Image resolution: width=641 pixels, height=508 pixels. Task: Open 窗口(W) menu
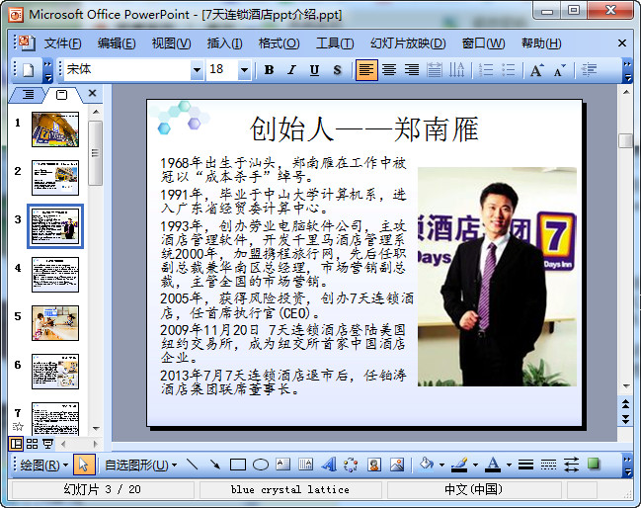[483, 42]
